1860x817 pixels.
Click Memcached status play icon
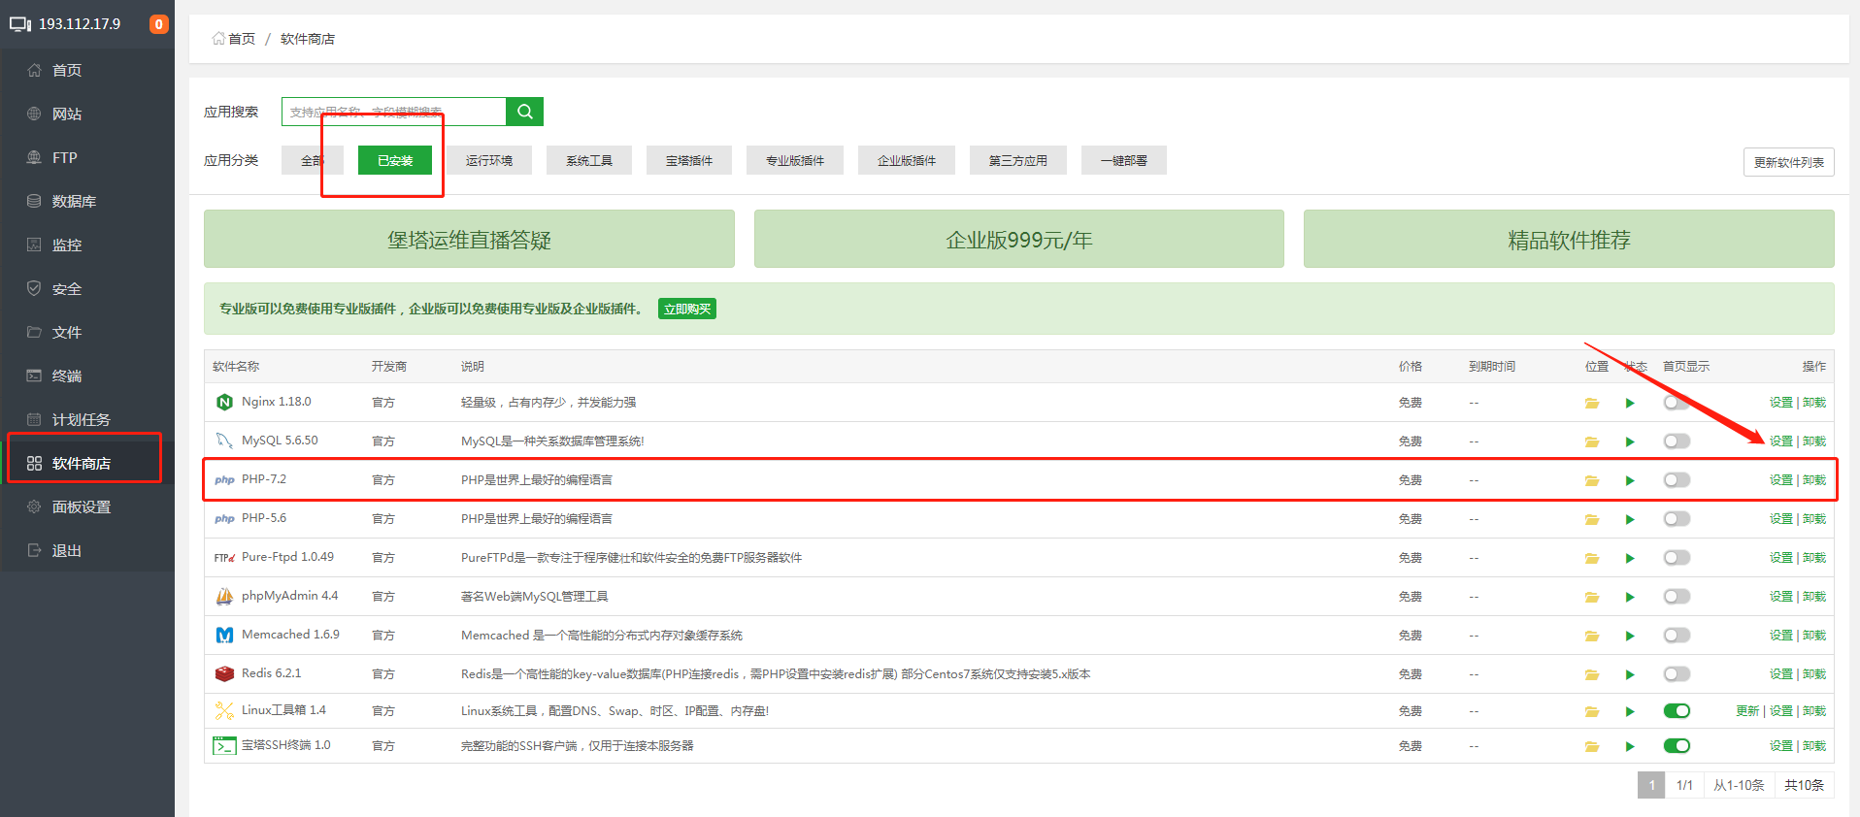click(x=1630, y=636)
